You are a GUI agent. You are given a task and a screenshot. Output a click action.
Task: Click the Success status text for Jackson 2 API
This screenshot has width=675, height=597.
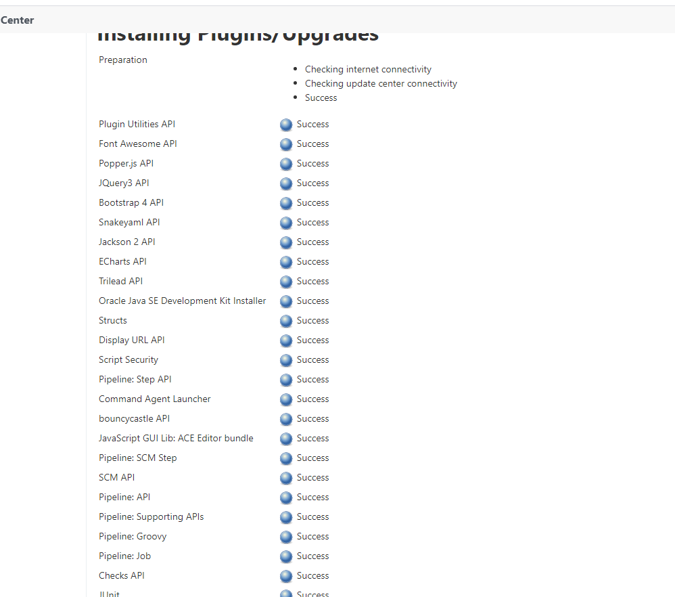tap(312, 242)
